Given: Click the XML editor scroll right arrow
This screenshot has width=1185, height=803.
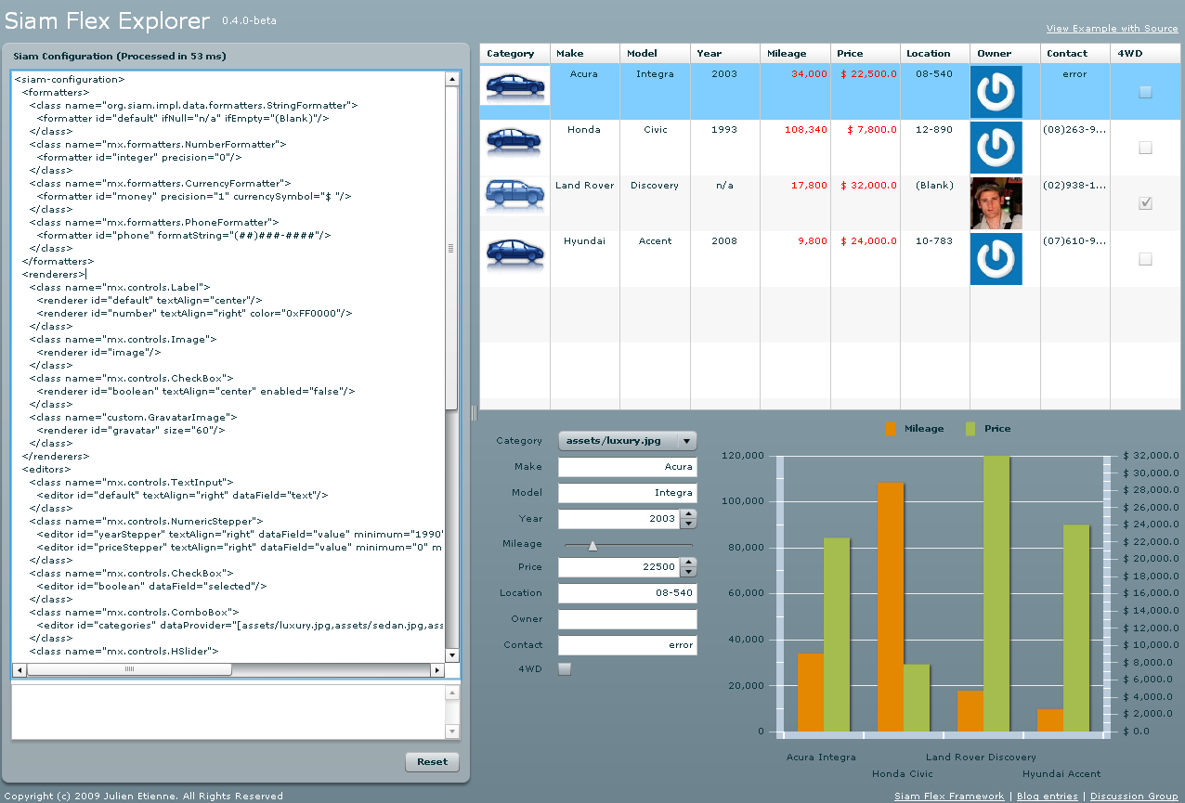Looking at the screenshot, I should pyautogui.click(x=438, y=669).
